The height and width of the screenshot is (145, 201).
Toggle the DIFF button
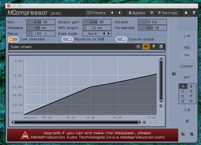click(187, 77)
